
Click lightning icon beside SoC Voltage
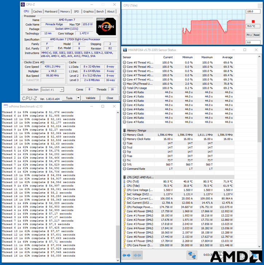click(125, 194)
